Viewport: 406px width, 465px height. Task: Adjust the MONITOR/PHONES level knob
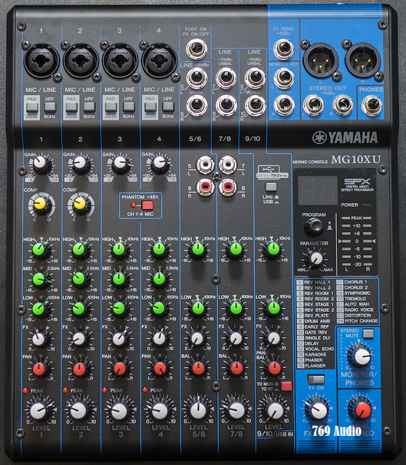click(x=361, y=357)
